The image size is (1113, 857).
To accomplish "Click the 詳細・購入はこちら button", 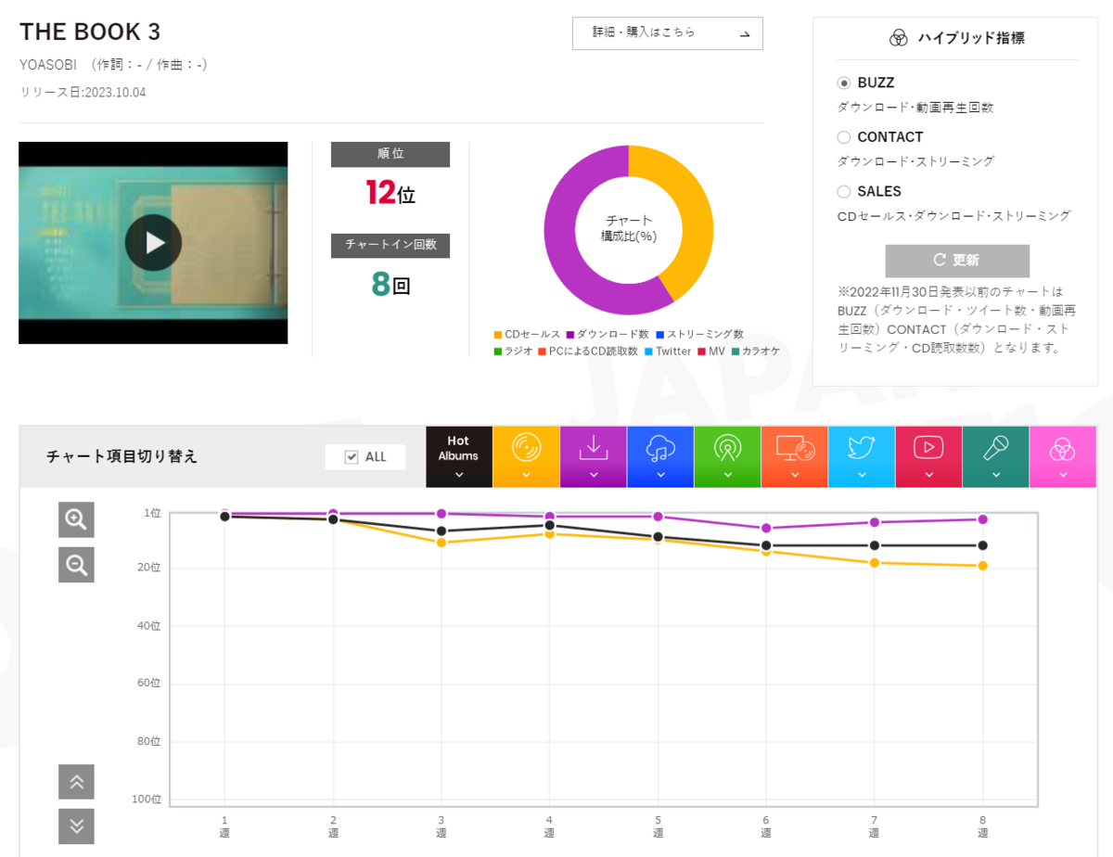I will [668, 33].
